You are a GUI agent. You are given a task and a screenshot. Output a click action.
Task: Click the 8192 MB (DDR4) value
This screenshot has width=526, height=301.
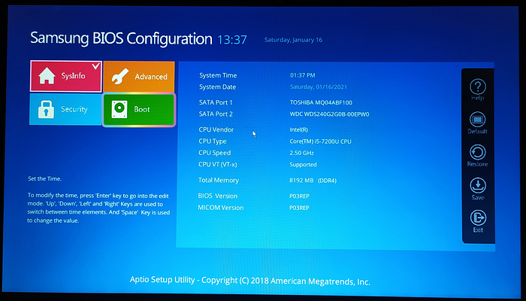tap(313, 181)
